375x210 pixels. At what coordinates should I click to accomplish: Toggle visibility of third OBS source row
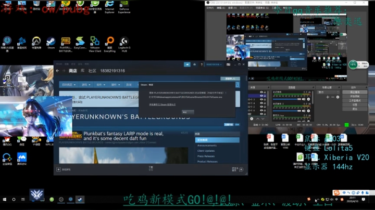261,99
